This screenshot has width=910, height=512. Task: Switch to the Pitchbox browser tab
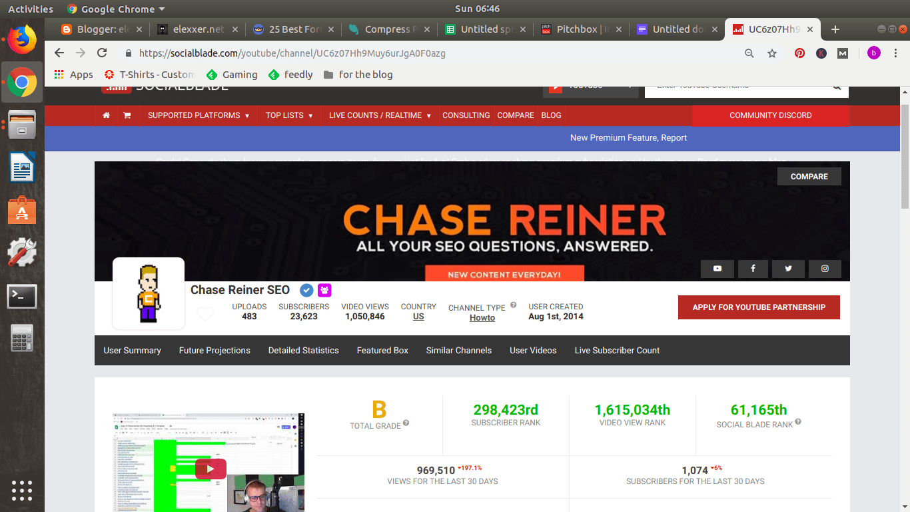pos(580,29)
